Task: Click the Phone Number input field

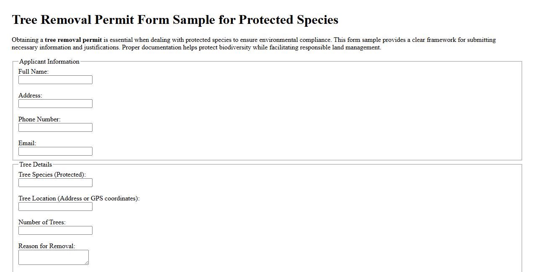Action: pyautogui.click(x=55, y=127)
